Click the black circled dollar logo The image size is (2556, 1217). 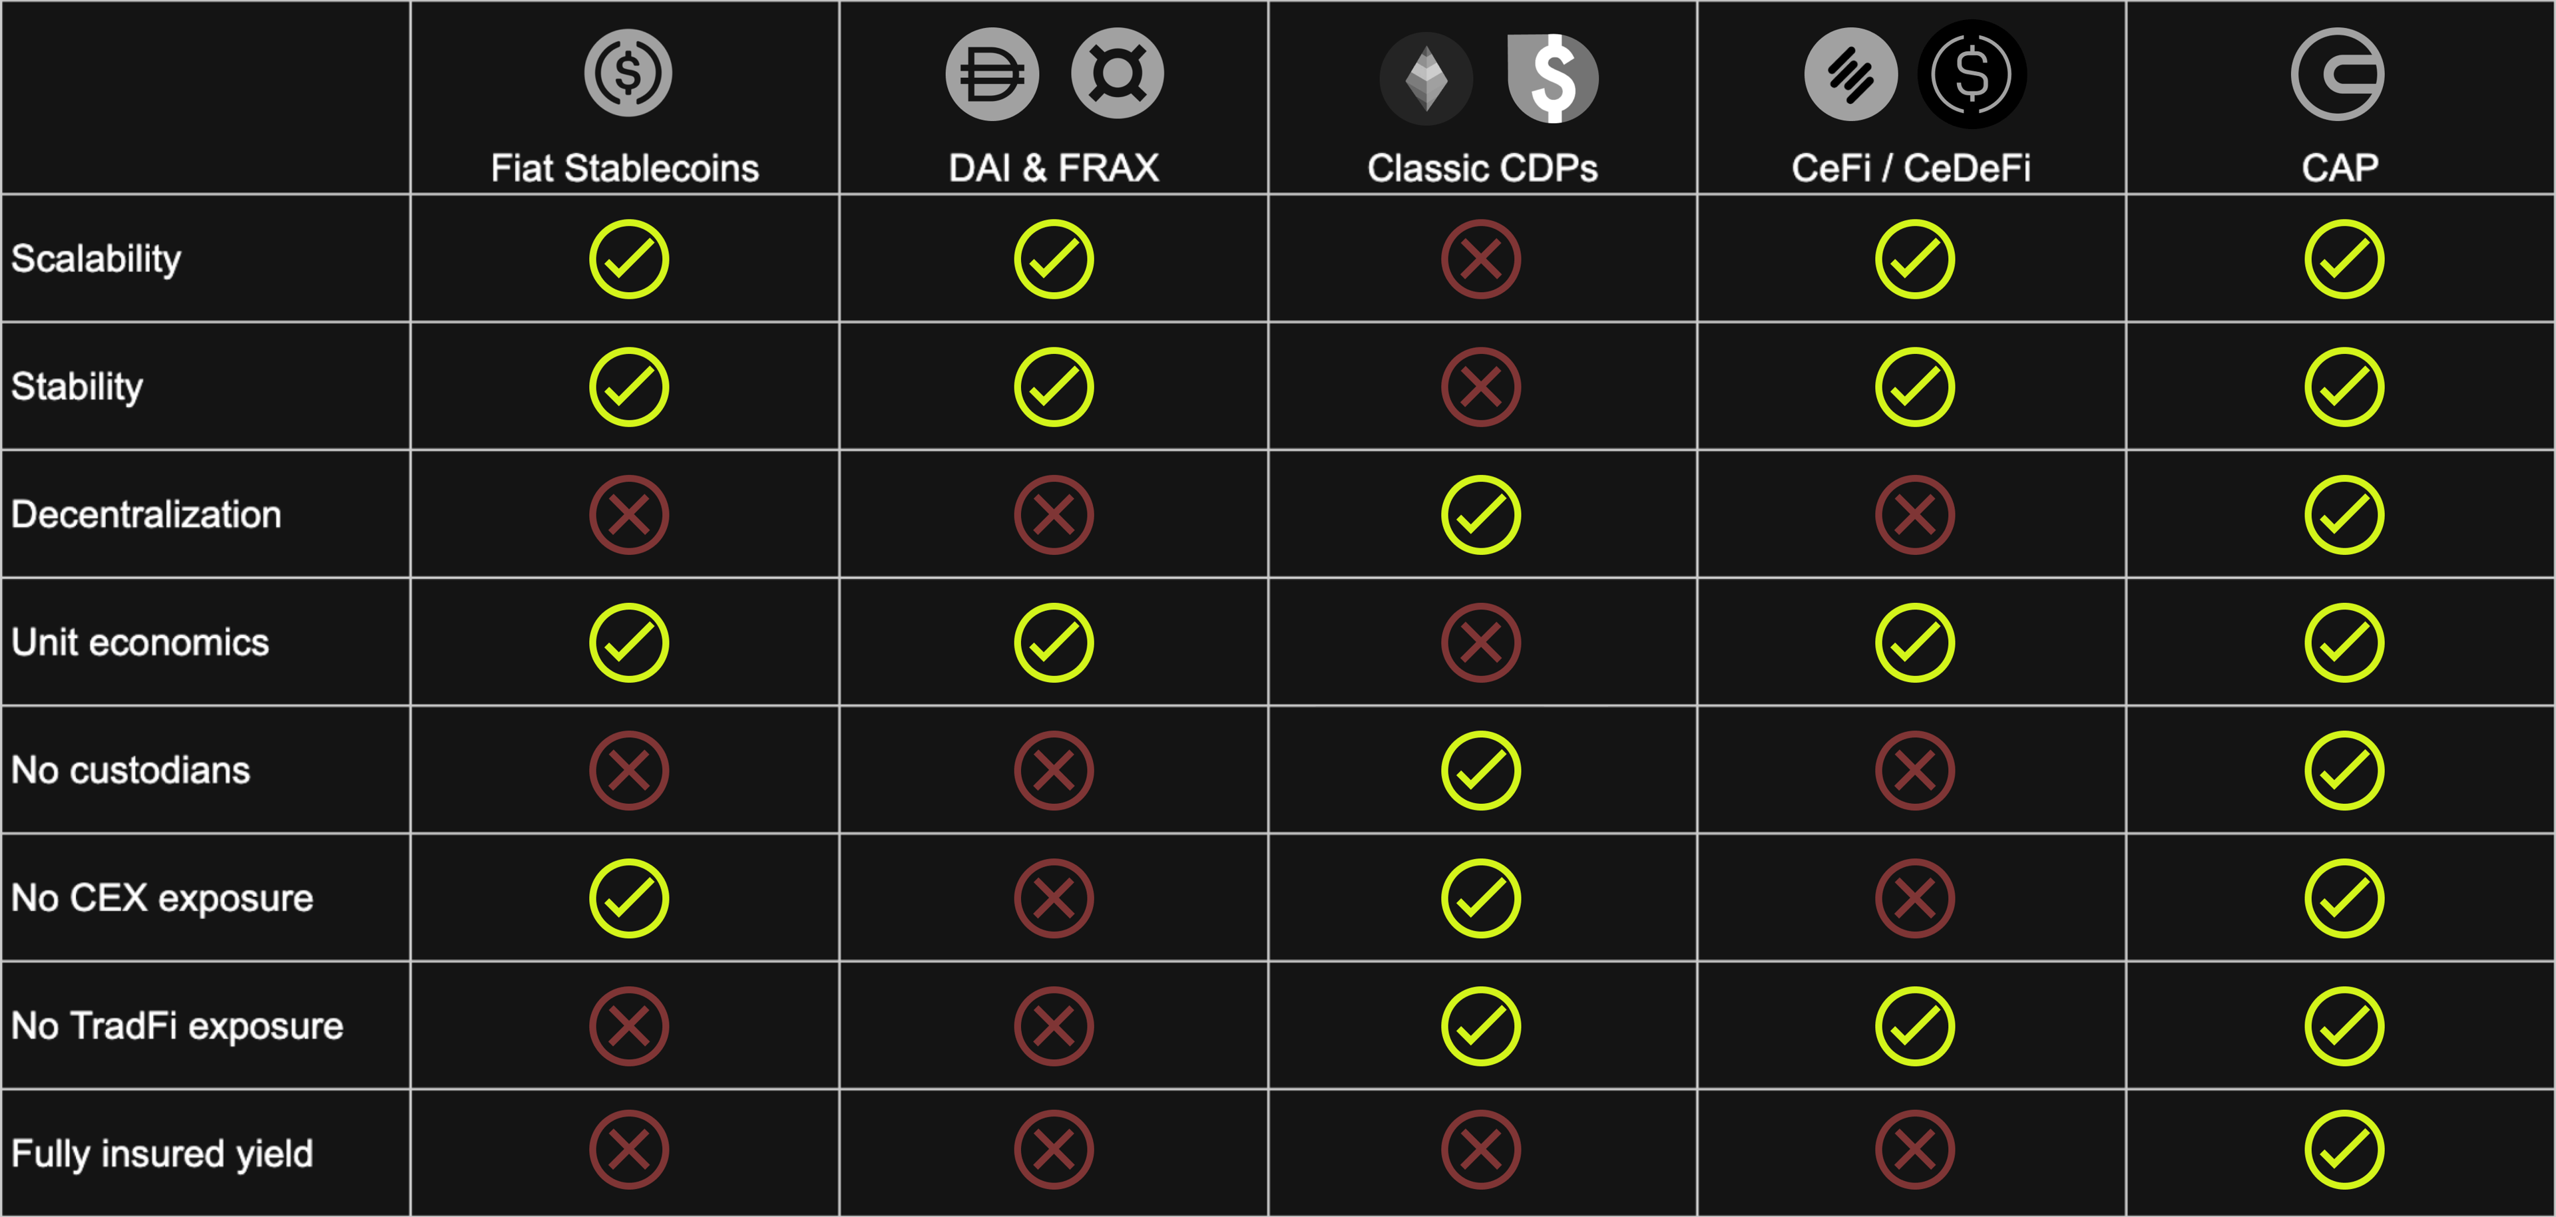1972,75
